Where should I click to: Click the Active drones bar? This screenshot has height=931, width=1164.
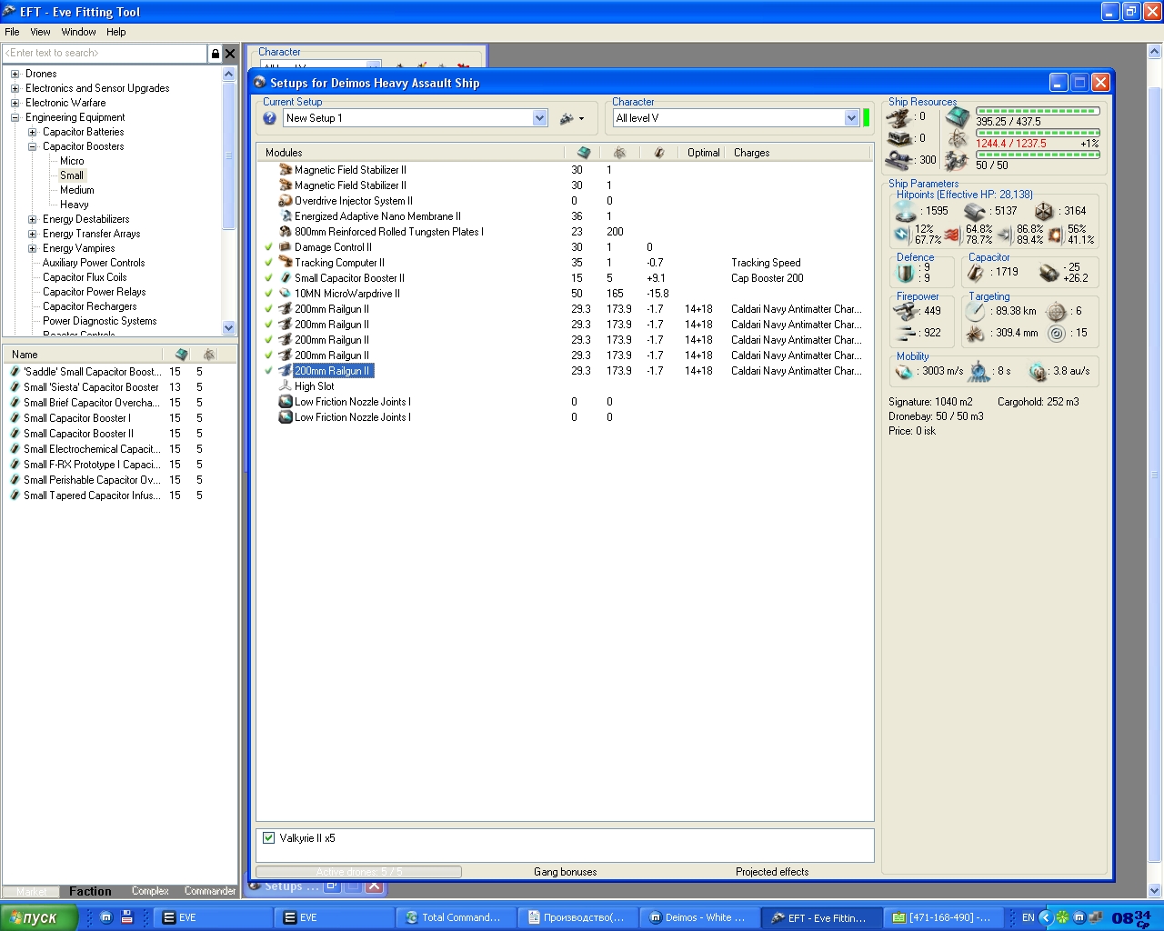[359, 872]
